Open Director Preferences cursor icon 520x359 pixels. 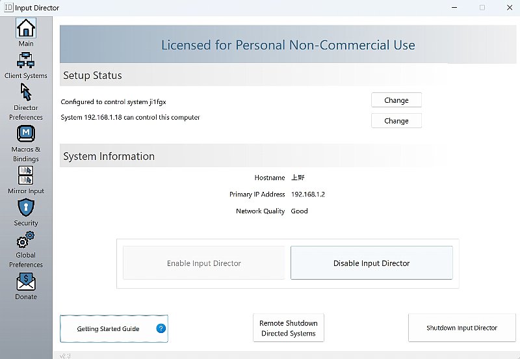click(x=26, y=92)
